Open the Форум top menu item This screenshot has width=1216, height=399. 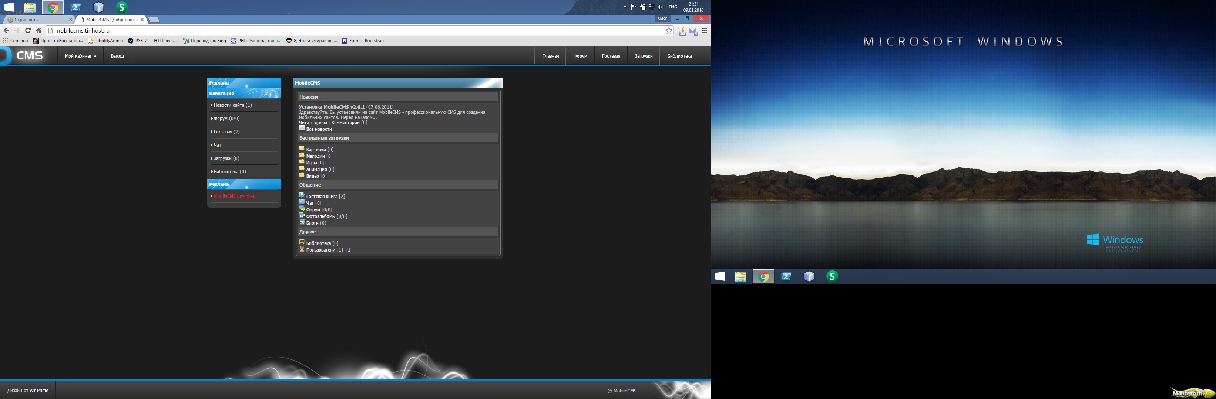pyautogui.click(x=580, y=56)
